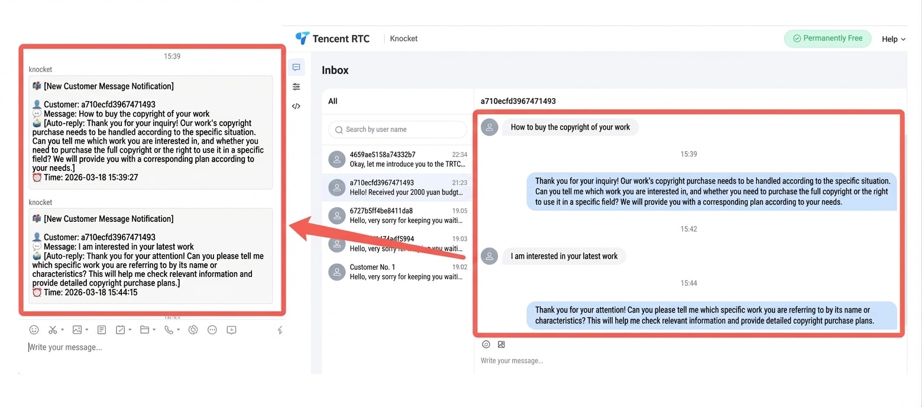Image resolution: width=922 pixels, height=407 pixels.
Task: Click the Permanently Free button
Action: coord(827,38)
